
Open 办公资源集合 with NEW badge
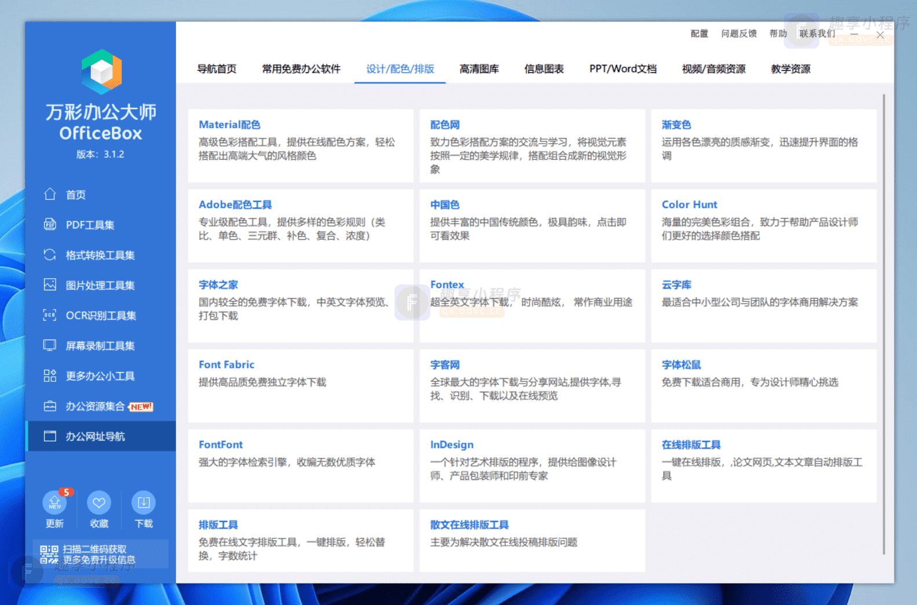(101, 406)
